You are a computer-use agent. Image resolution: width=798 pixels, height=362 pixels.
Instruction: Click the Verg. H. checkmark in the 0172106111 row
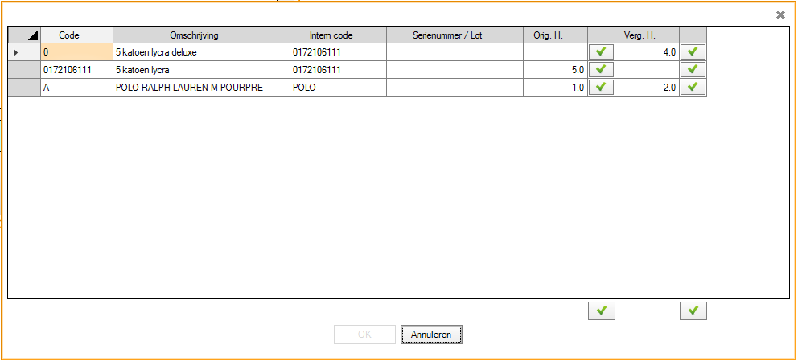(x=693, y=70)
